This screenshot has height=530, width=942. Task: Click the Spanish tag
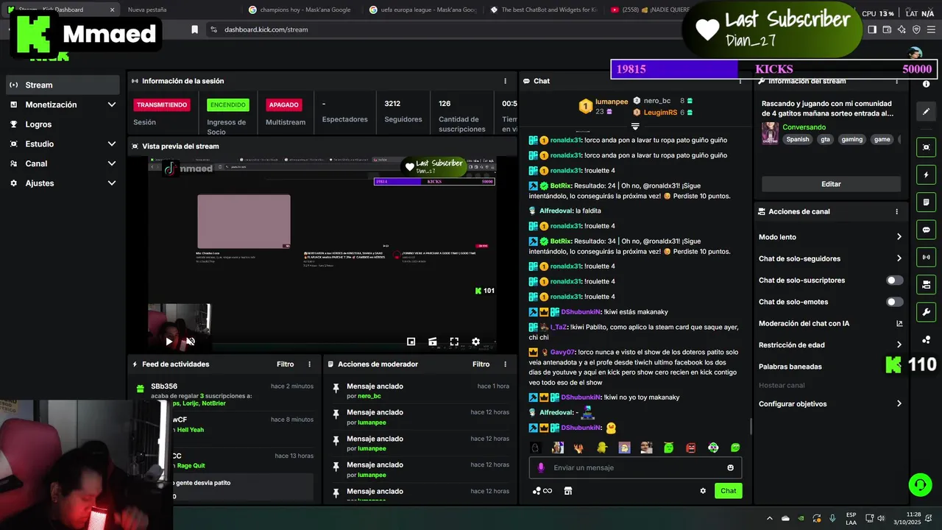[797, 139]
